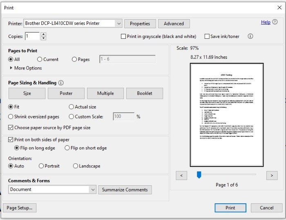The image size is (286, 220).
Task: Click the Page Sizing & Handling info icon
Action: pyautogui.click(x=61, y=83)
